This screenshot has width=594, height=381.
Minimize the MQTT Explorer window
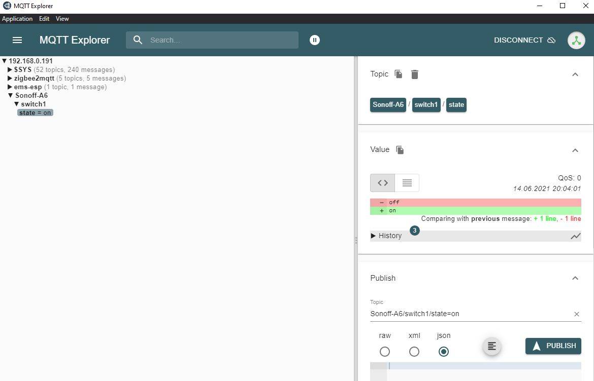pos(540,6)
